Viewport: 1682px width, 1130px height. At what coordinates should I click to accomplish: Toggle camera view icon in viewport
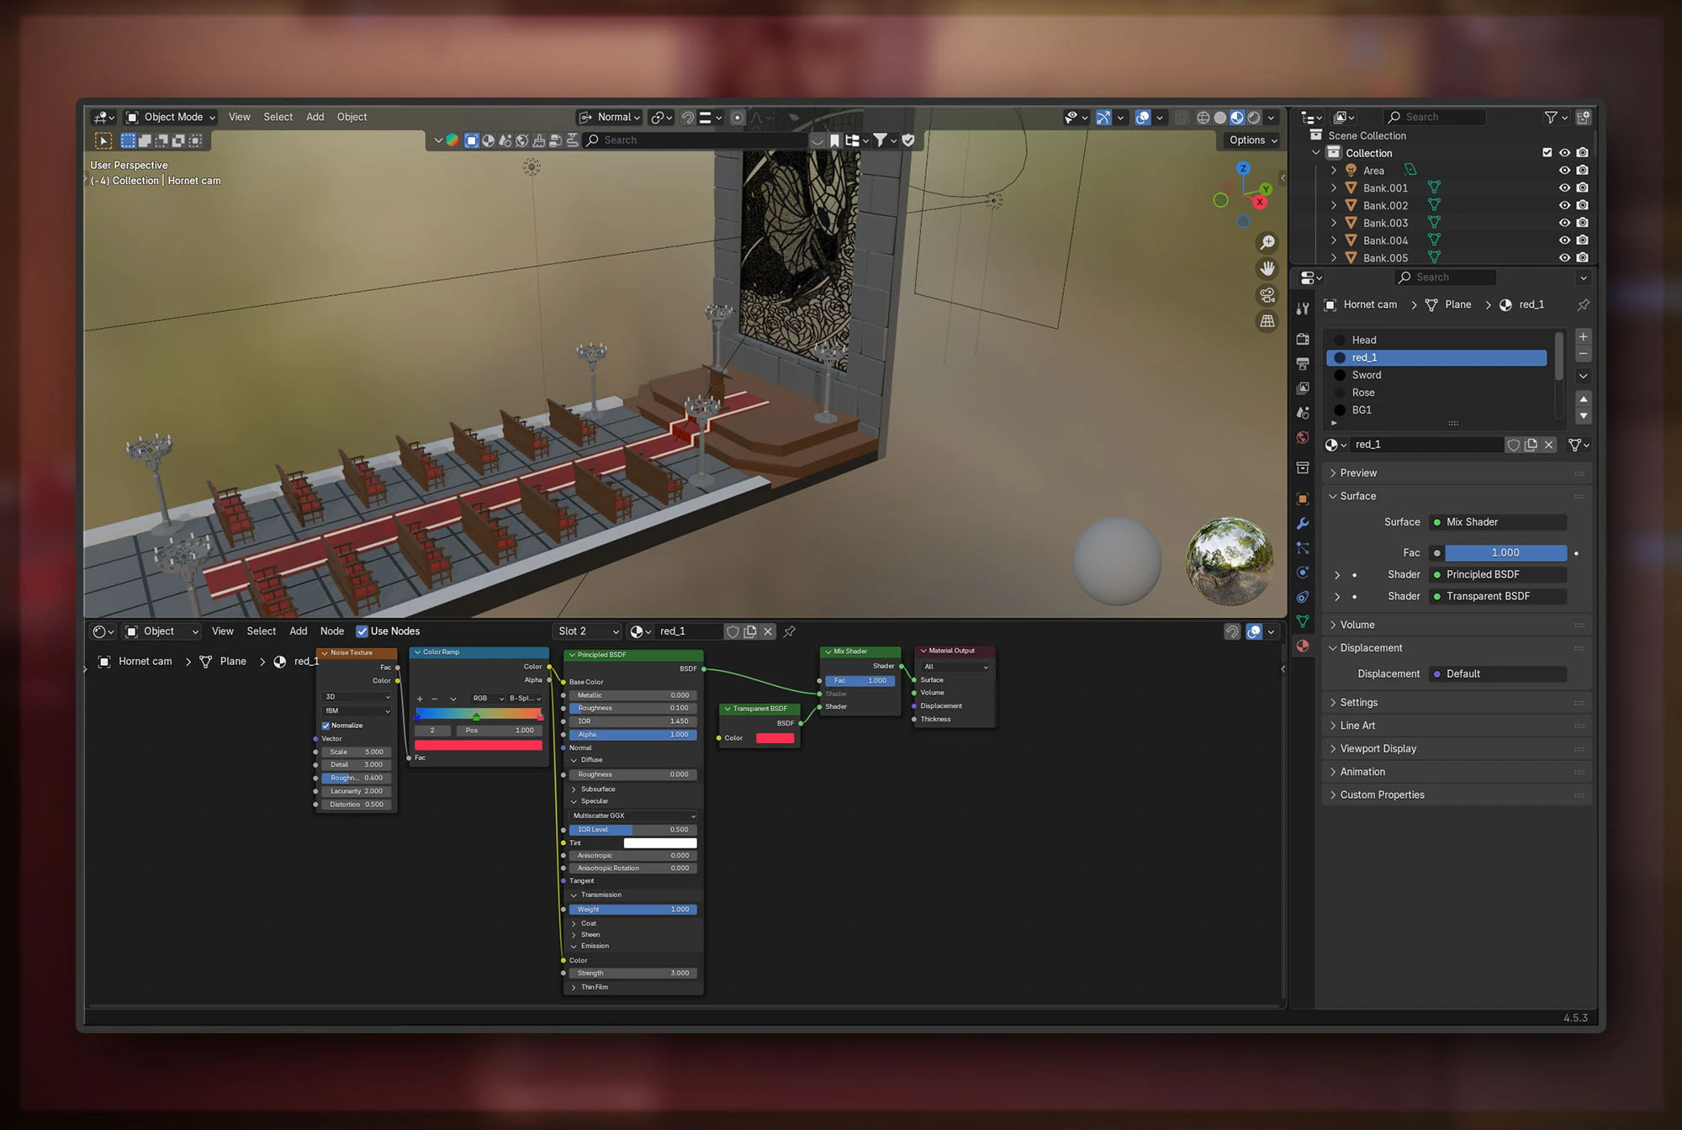point(1267,295)
